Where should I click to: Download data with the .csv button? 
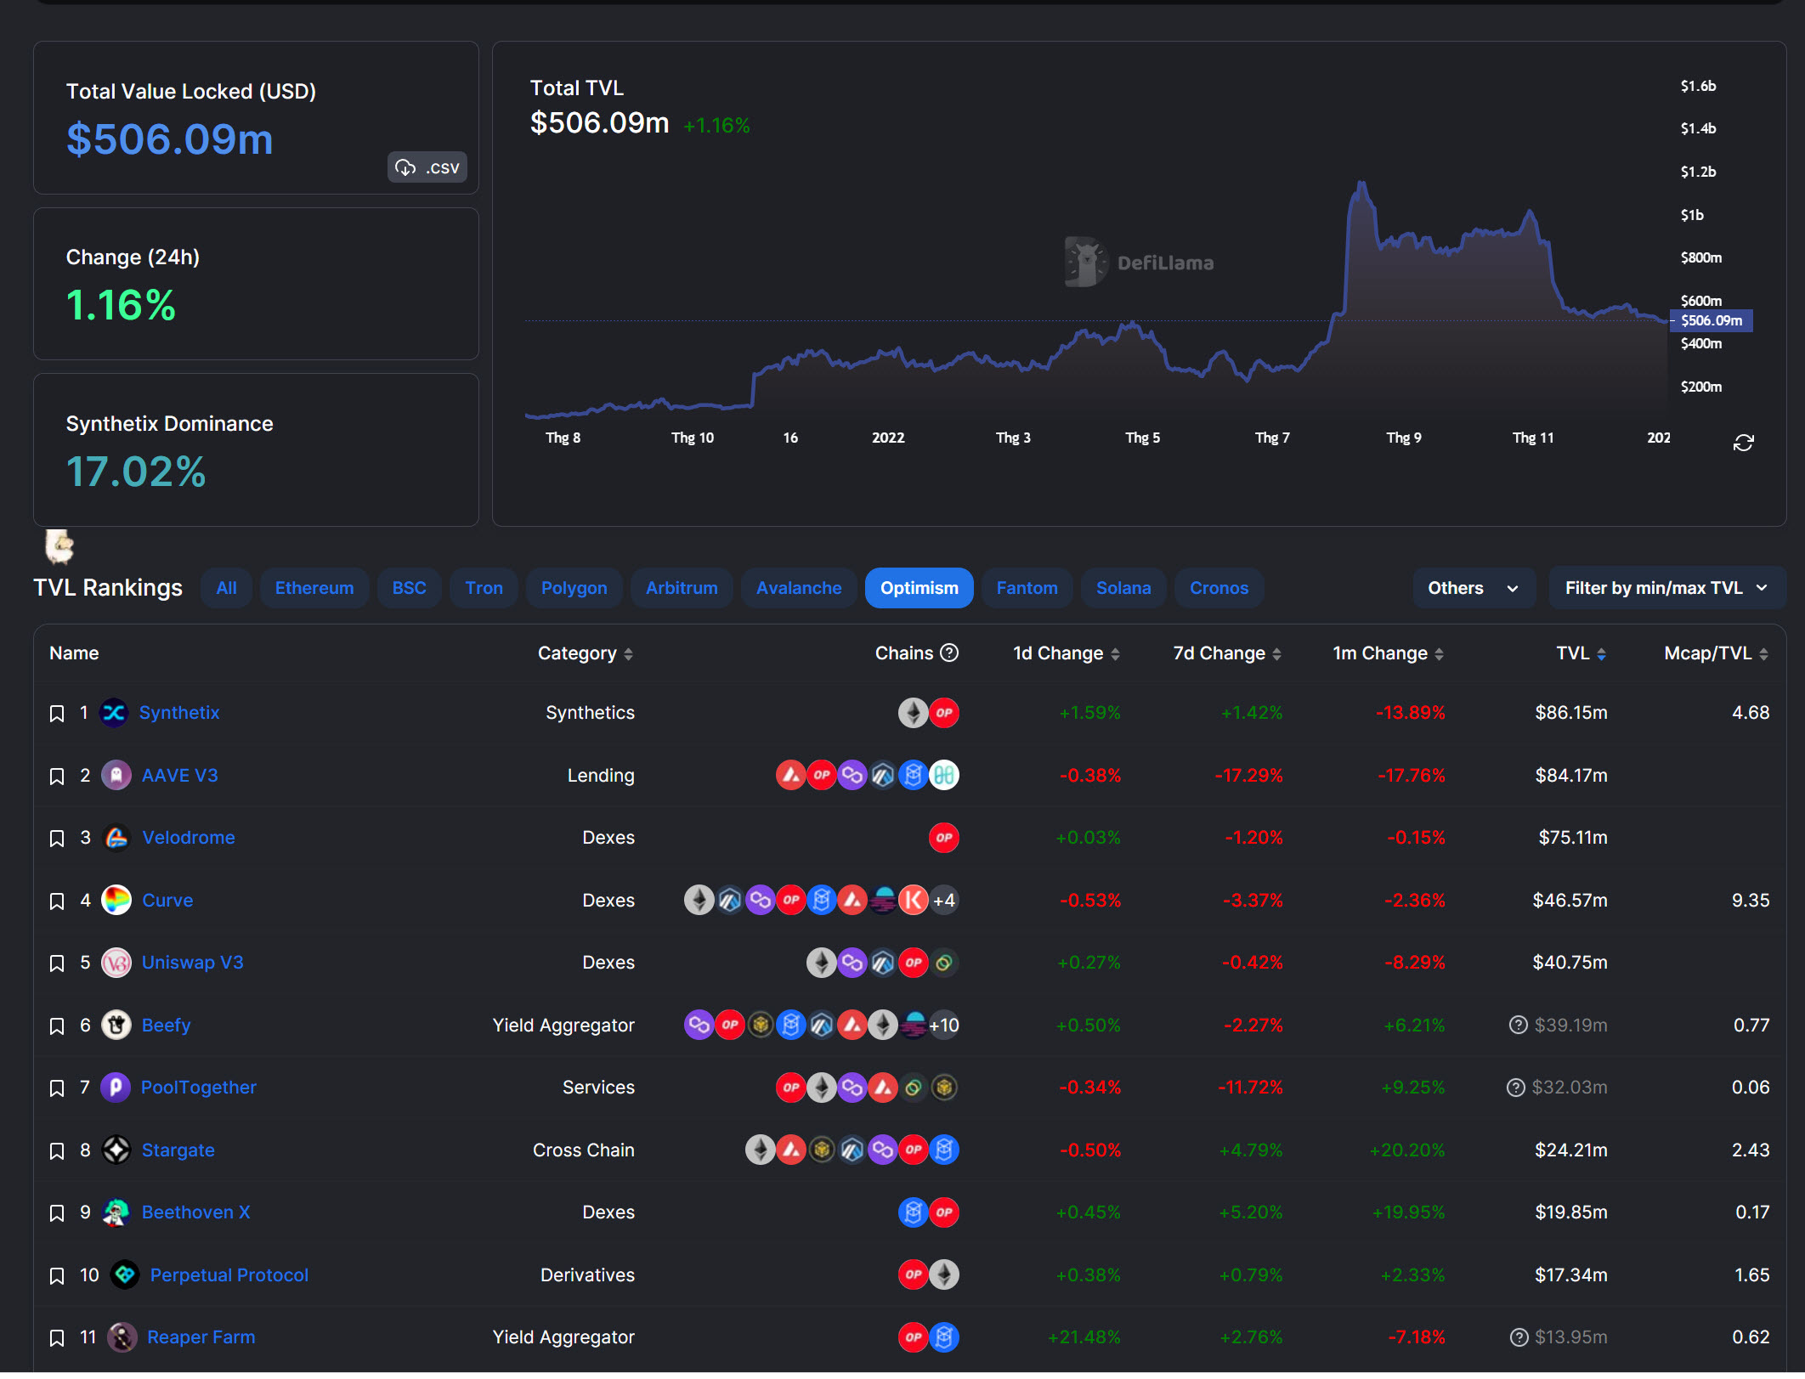tap(427, 167)
